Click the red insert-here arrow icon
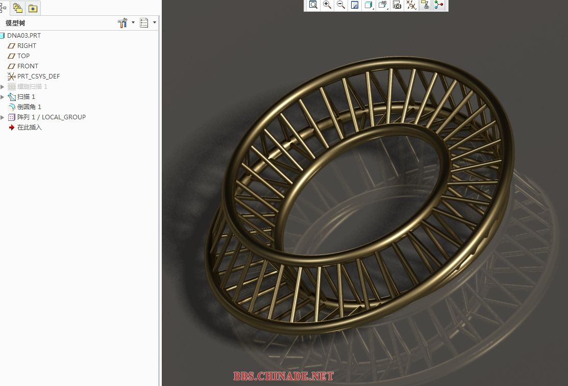Image resolution: width=568 pixels, height=386 pixels. pos(12,127)
